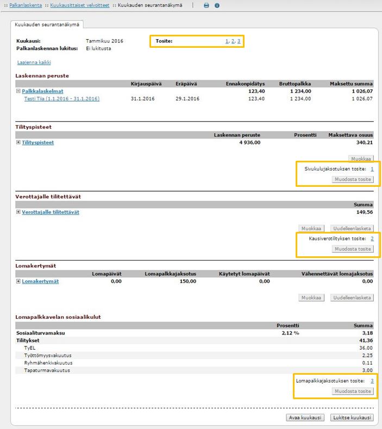Open Kuukausittaiset velvoitteet breadcrumb link
Viewport: 382px width, 429px height.
click(x=80, y=5)
